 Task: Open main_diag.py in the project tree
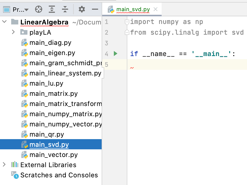[x=50, y=43]
